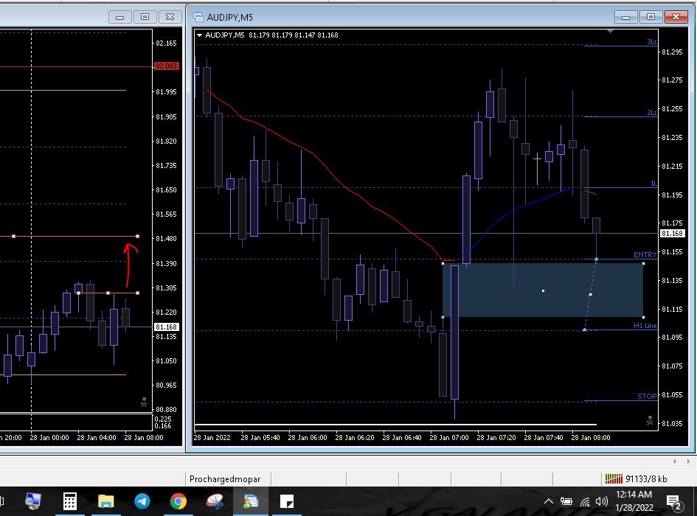The width and height of the screenshot is (697, 516).
Task: Click the 91133/8 kb traffic readout
Action: point(646,478)
